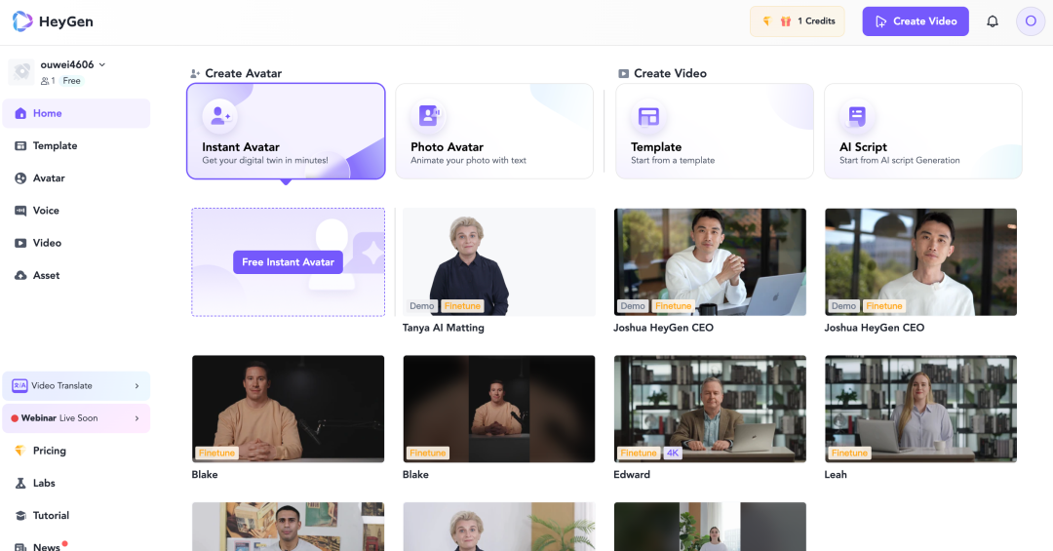
Task: Expand the Webinar Live Soon chevron
Action: [137, 418]
